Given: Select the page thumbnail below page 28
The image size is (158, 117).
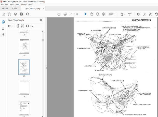Looking at the screenshot, I should click(24, 108).
